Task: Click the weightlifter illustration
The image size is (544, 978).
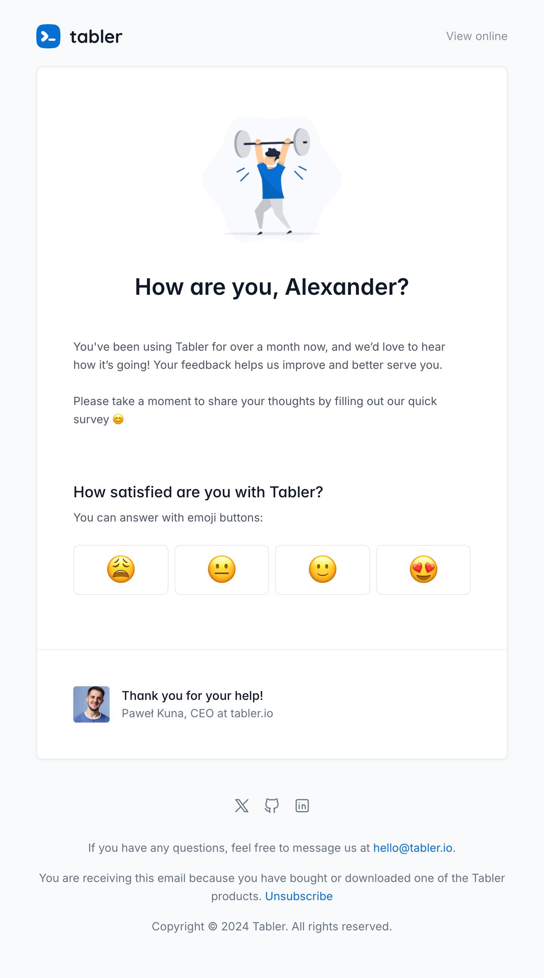Action: 272,179
